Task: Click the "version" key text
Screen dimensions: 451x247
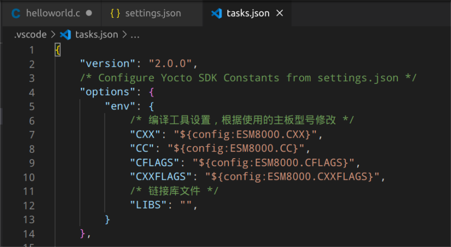Action: [x=107, y=63]
